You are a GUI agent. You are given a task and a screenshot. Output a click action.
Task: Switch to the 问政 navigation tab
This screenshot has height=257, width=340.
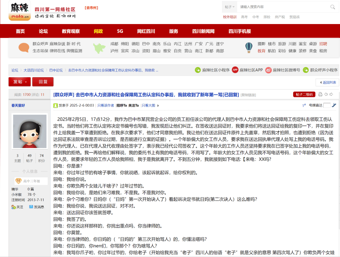[x=98, y=31]
